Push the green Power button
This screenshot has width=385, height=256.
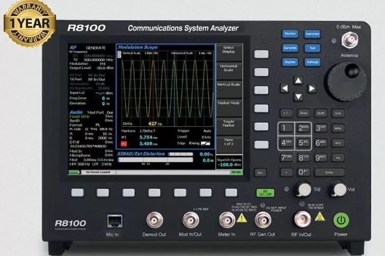[341, 220]
